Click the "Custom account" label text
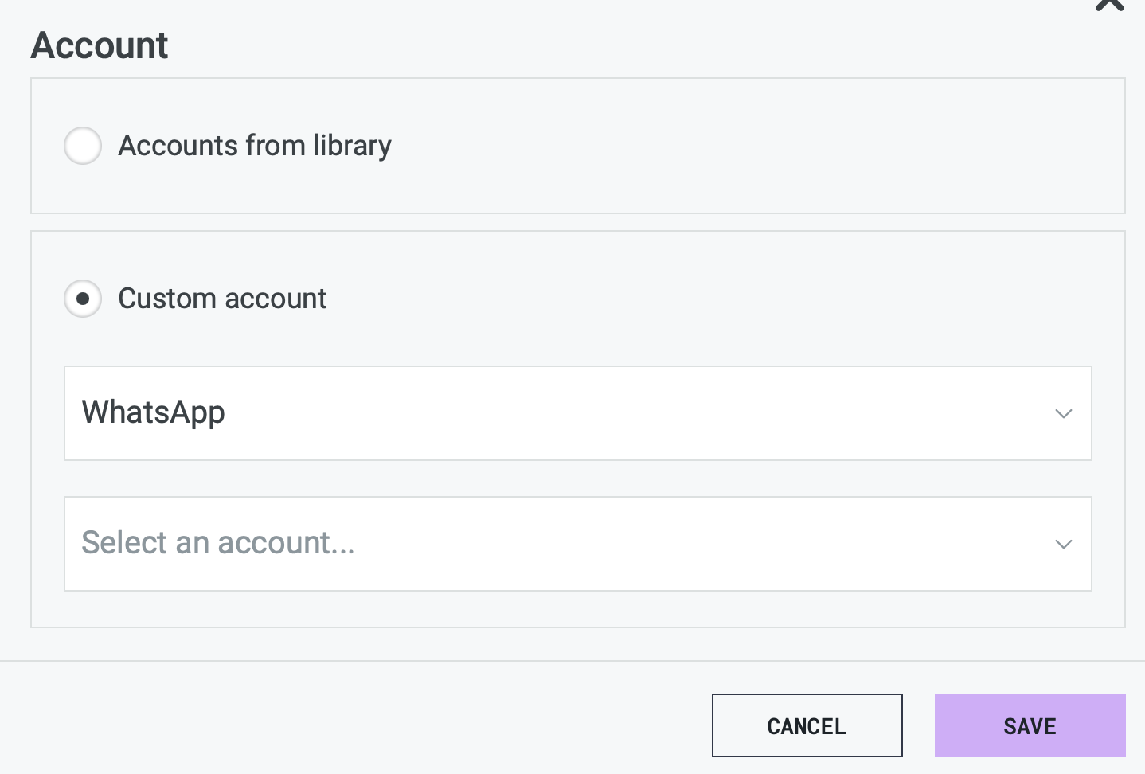Screen dimensions: 1145x774 [222, 299]
